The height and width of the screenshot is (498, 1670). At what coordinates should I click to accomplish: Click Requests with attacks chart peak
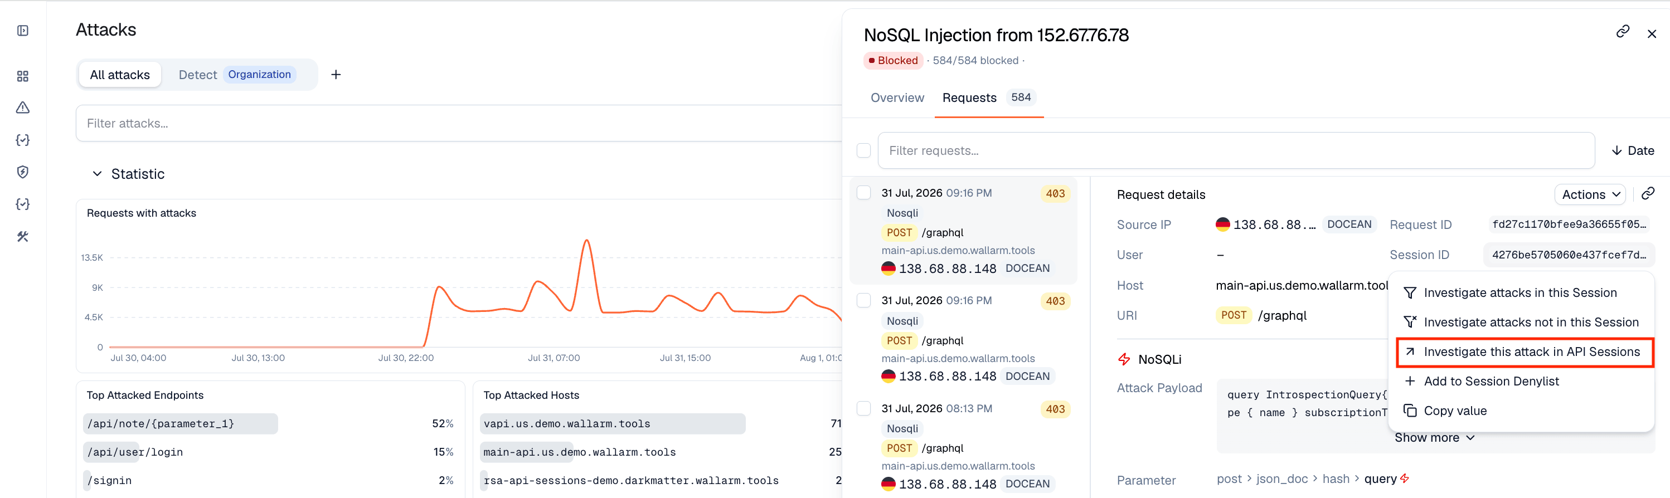click(x=587, y=241)
